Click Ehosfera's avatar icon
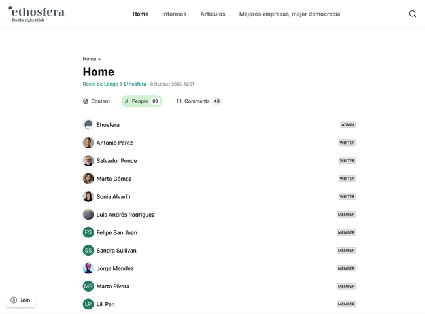The height and width of the screenshot is (314, 425). point(88,125)
